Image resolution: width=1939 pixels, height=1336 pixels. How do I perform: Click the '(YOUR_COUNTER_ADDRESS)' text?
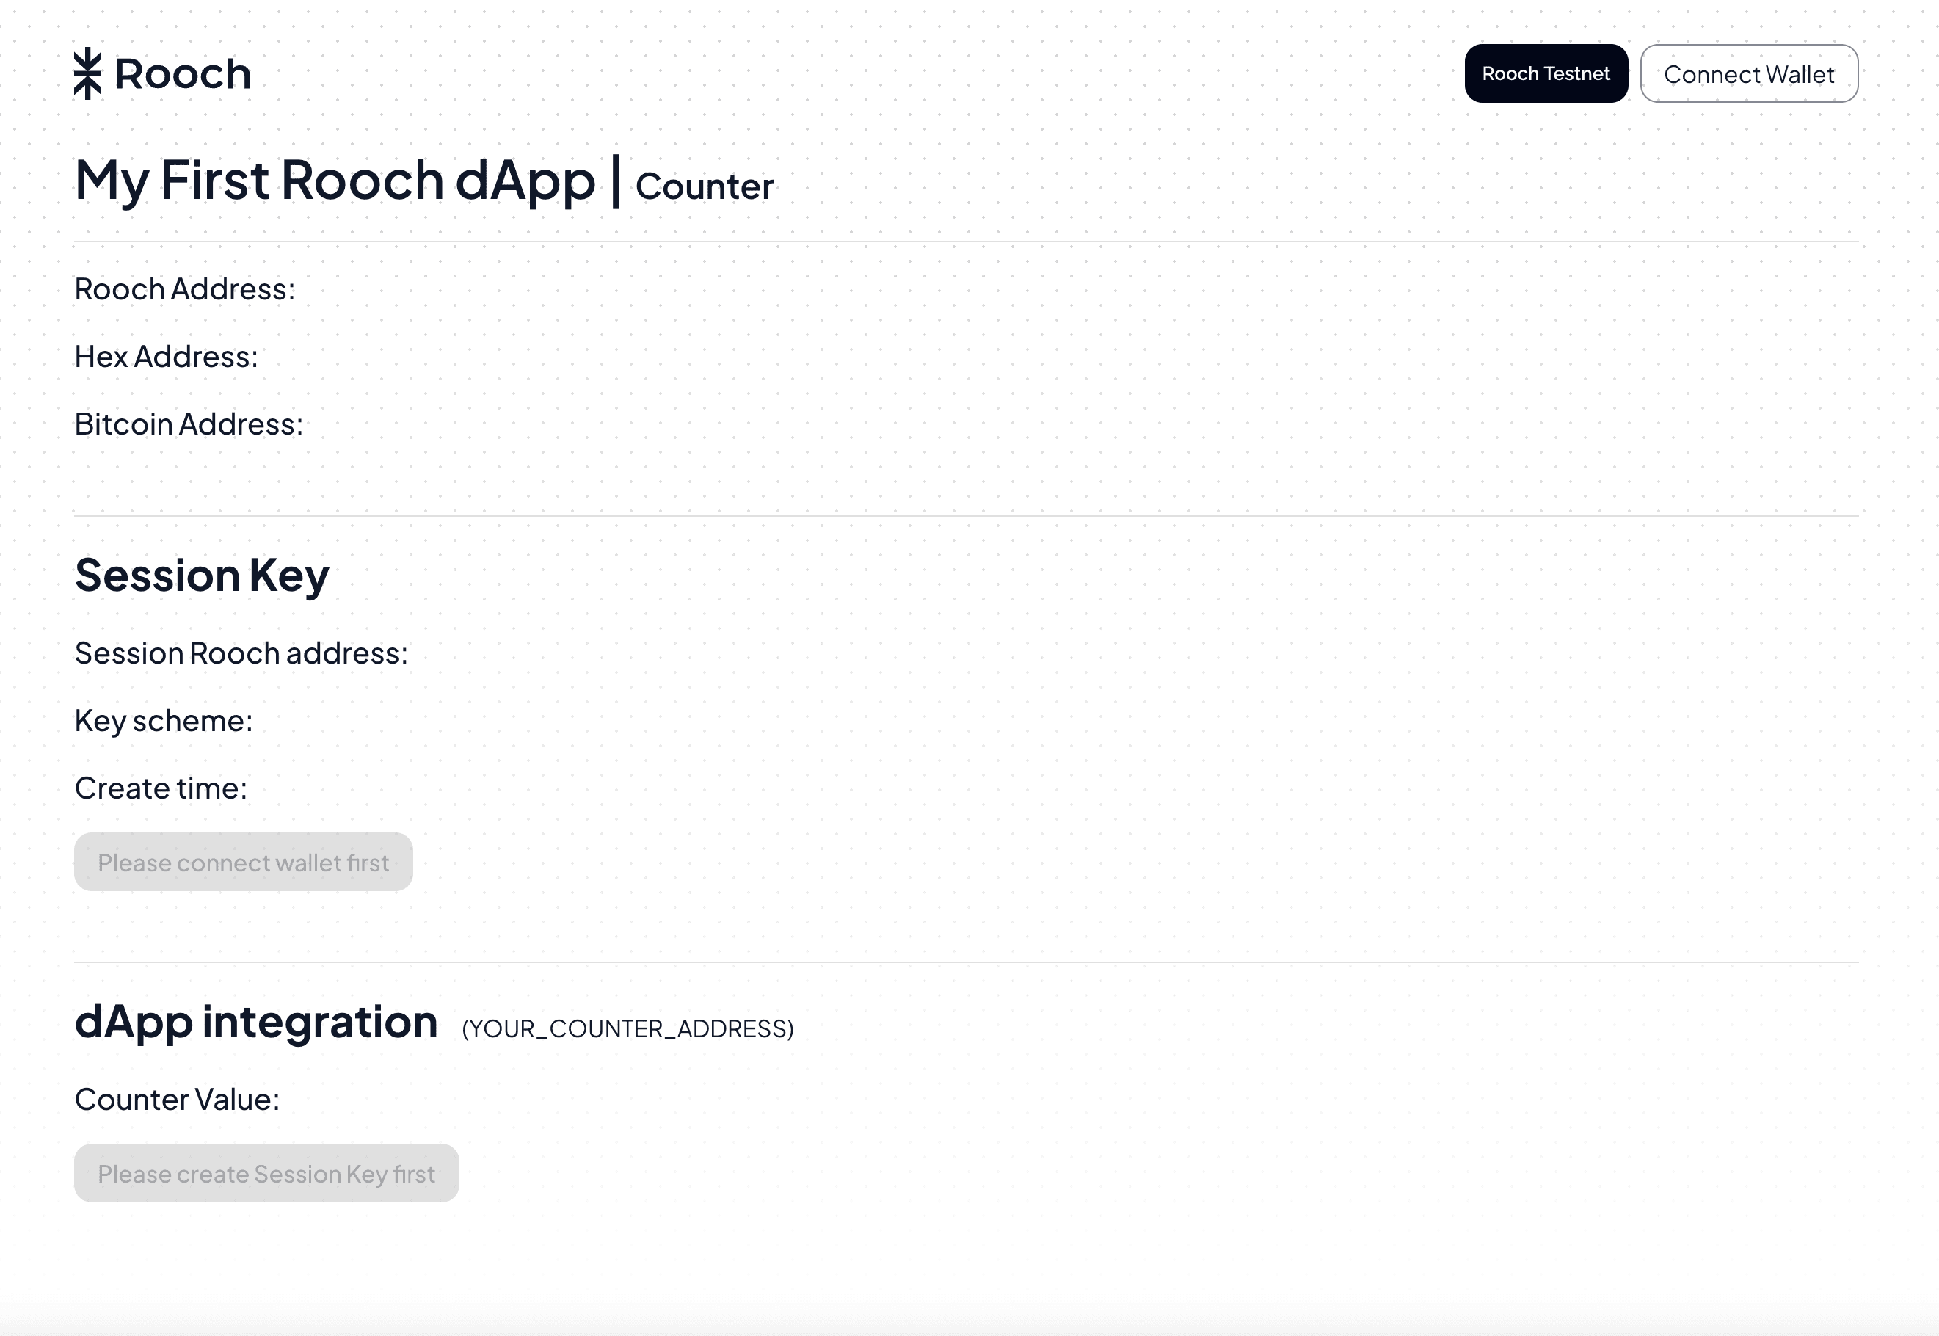[627, 1028]
